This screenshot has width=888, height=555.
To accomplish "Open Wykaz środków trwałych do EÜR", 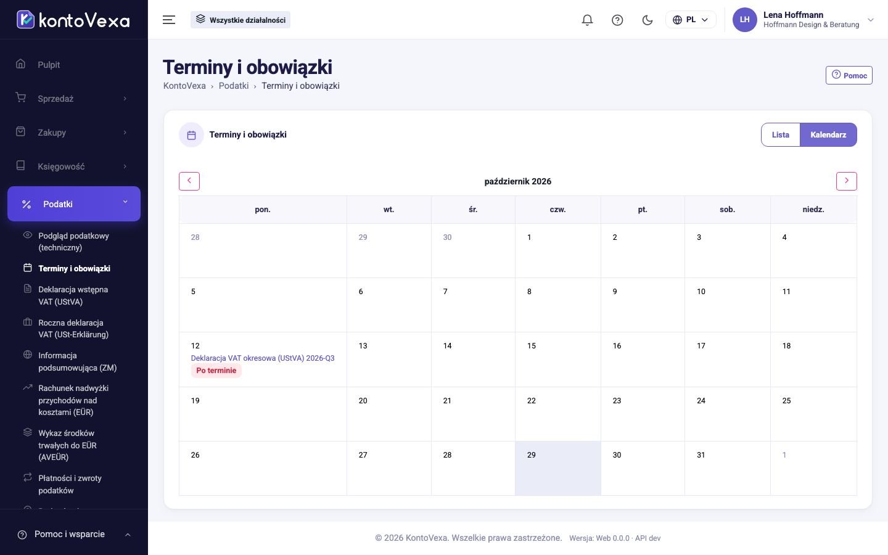I will pos(68,445).
